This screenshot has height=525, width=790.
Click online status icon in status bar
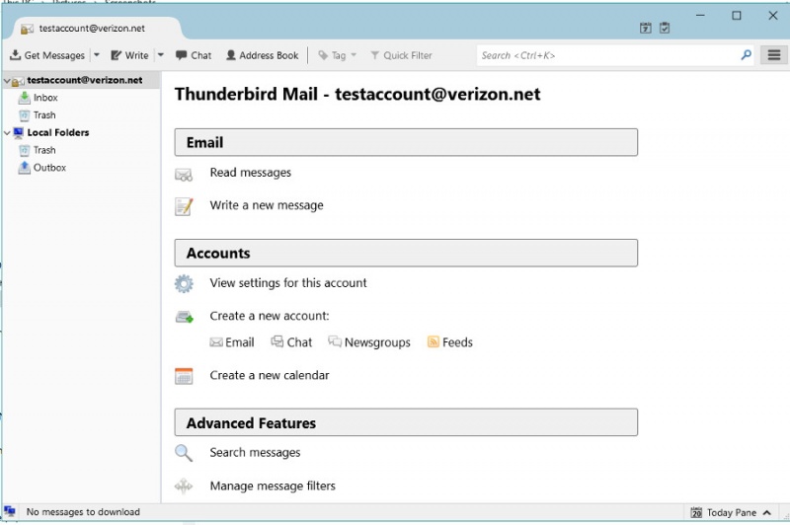(10, 512)
